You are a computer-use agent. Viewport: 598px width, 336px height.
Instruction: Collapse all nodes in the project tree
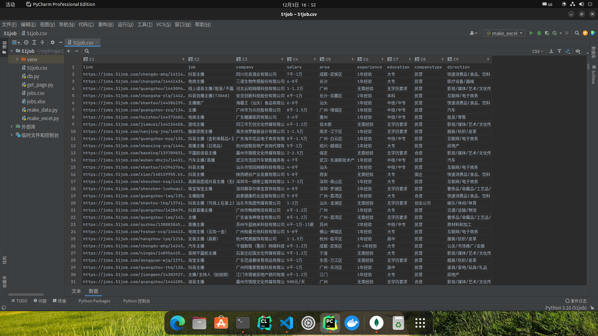(42, 42)
